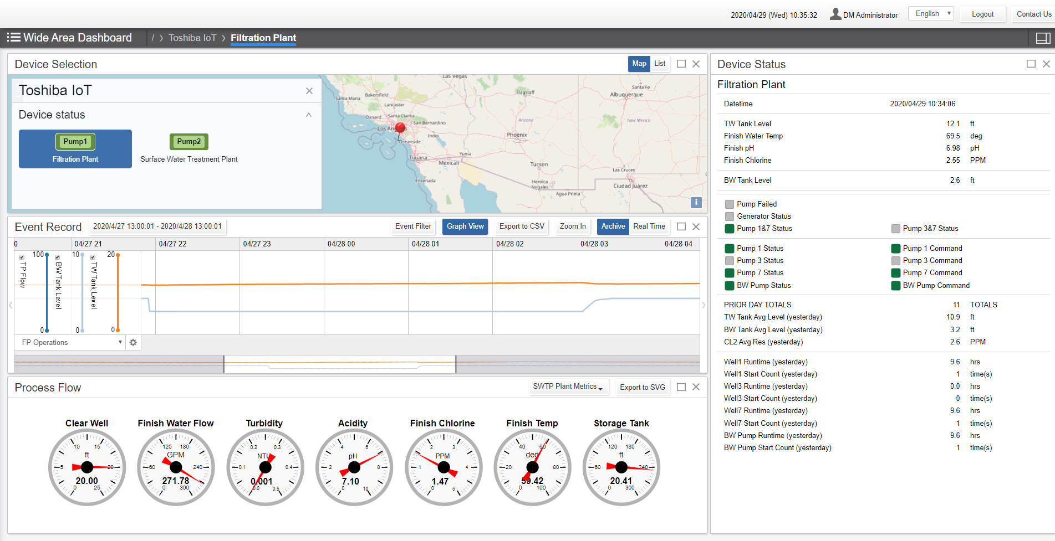
Task: Select Pump2 for Surface Water Treatment Plant
Action: pyautogui.click(x=188, y=142)
